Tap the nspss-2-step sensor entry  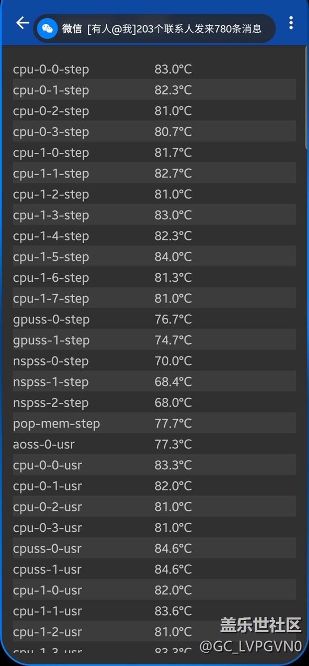(154, 403)
